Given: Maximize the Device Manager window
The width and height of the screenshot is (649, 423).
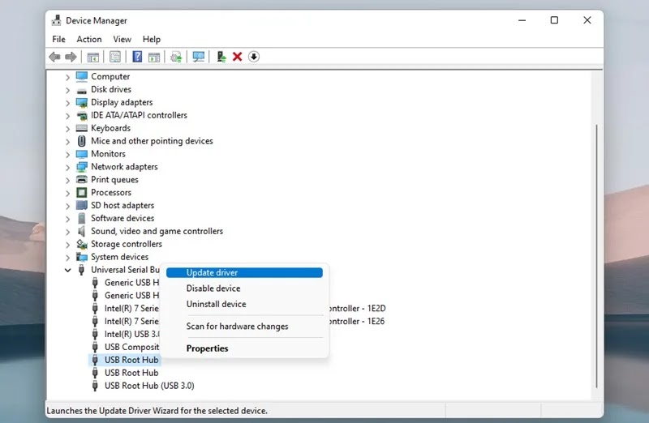Looking at the screenshot, I should point(554,19).
